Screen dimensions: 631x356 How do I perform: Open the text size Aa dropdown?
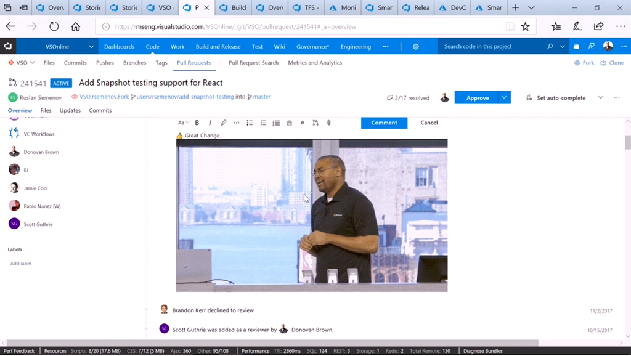(x=182, y=123)
